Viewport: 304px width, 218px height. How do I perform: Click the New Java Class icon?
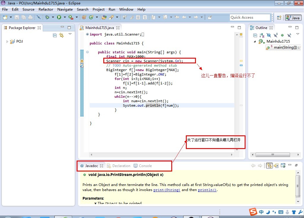(91, 17)
